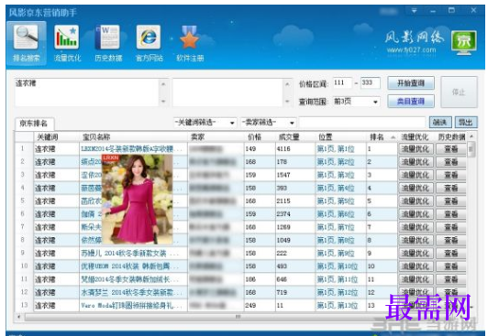Click 查看 history button in row 9

point(450,254)
